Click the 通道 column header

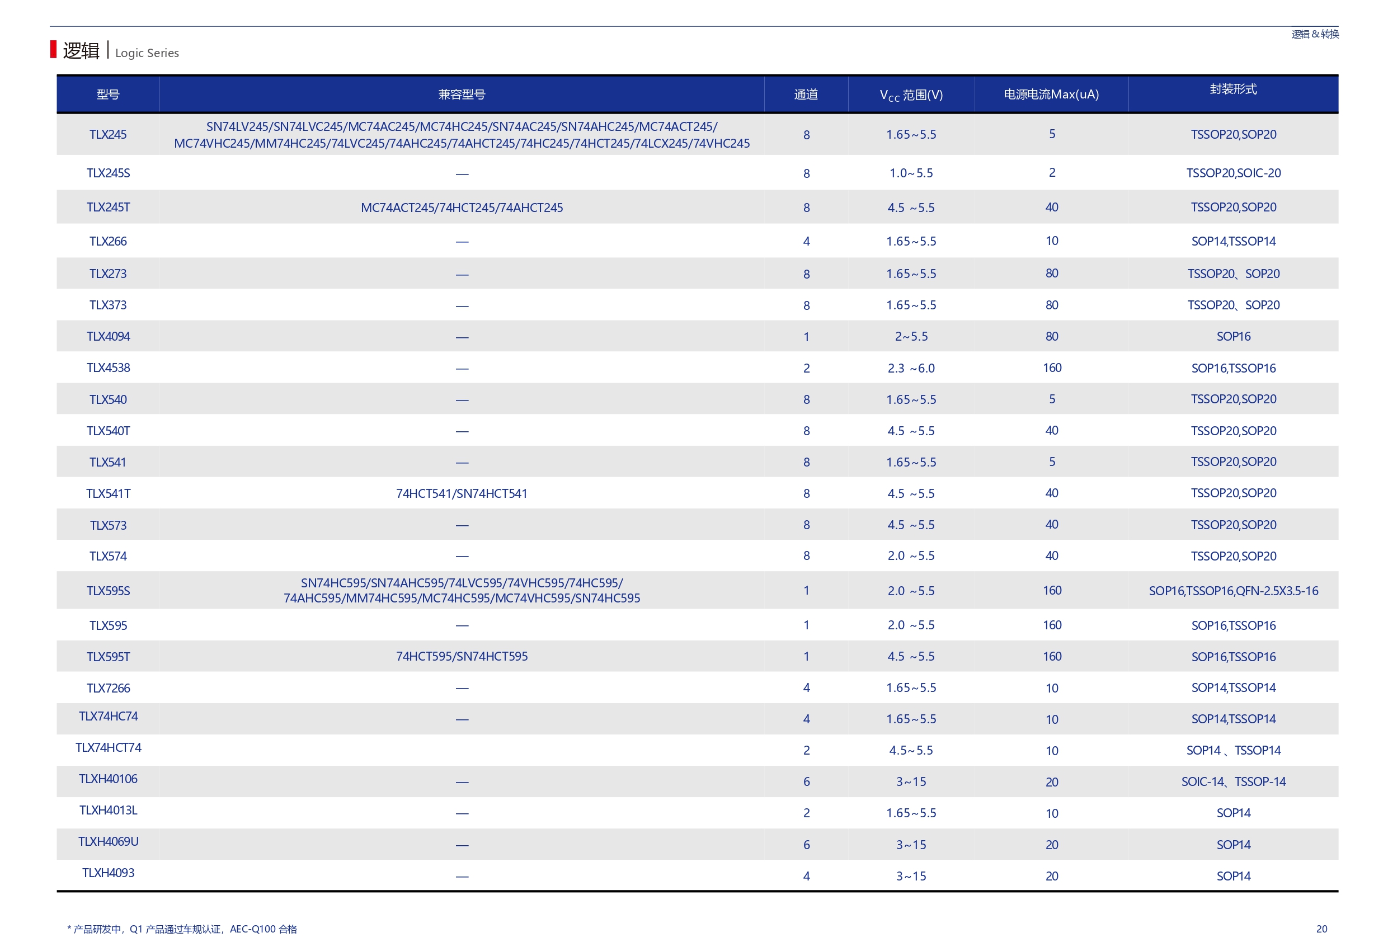pyautogui.click(x=806, y=95)
